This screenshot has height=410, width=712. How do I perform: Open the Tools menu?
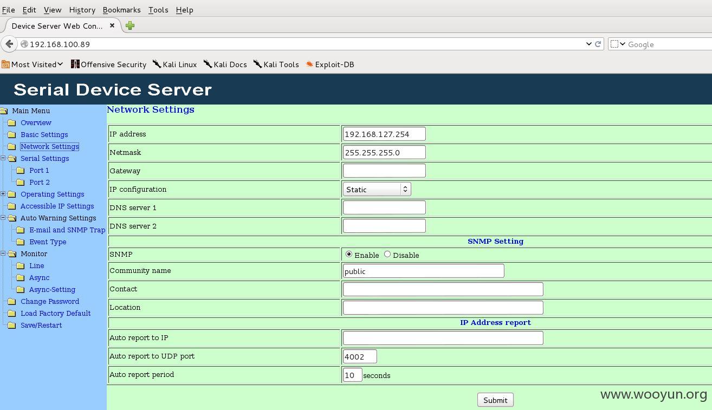158,10
